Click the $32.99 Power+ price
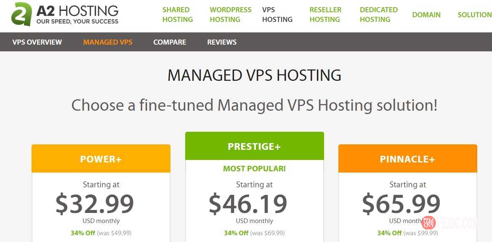This screenshot has width=492, height=242. tap(95, 204)
